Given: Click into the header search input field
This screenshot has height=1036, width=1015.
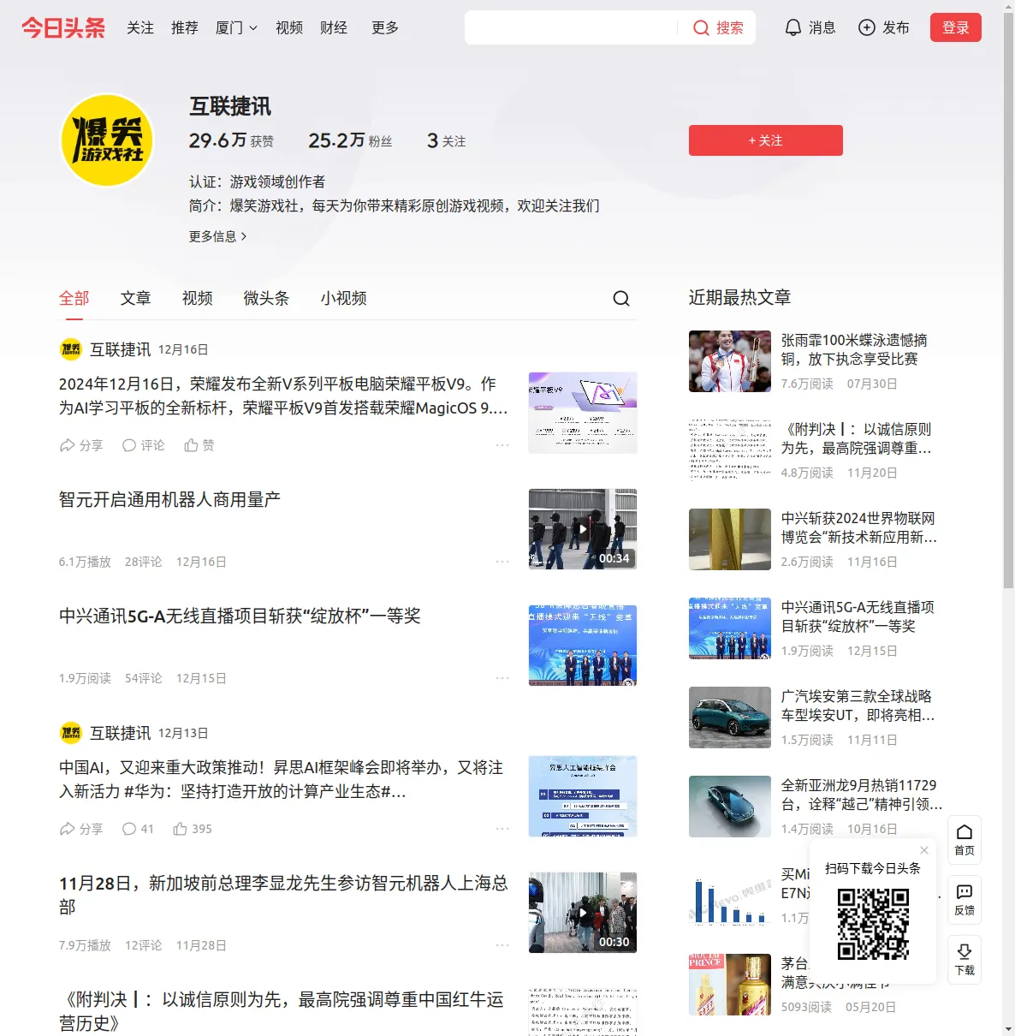Looking at the screenshot, I should (572, 27).
